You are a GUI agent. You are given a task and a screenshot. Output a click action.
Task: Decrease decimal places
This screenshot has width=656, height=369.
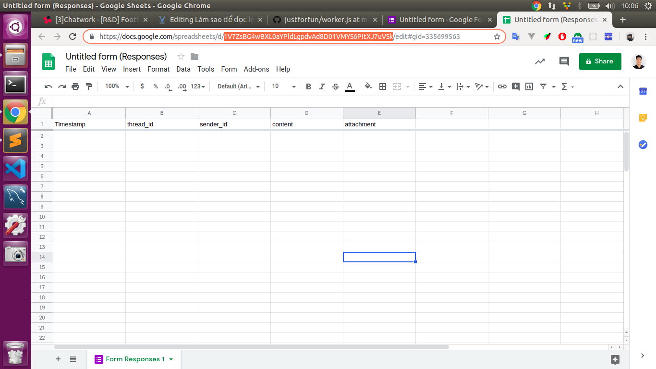point(168,86)
